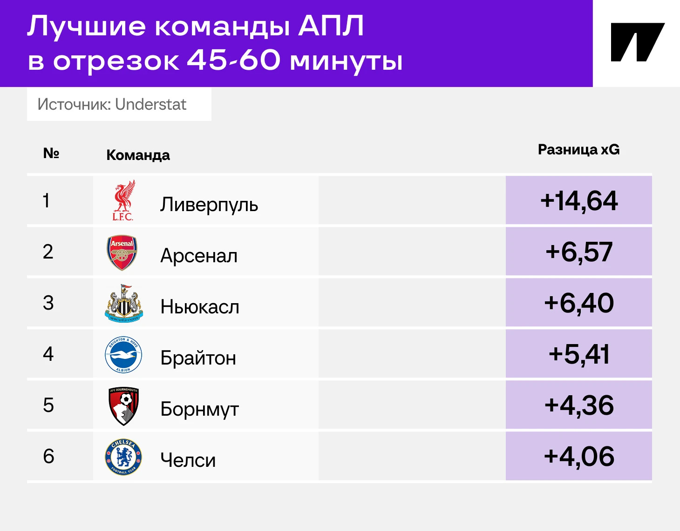Click Chelsea's +4,06 xG value
This screenshot has height=531, width=680.
579,457
